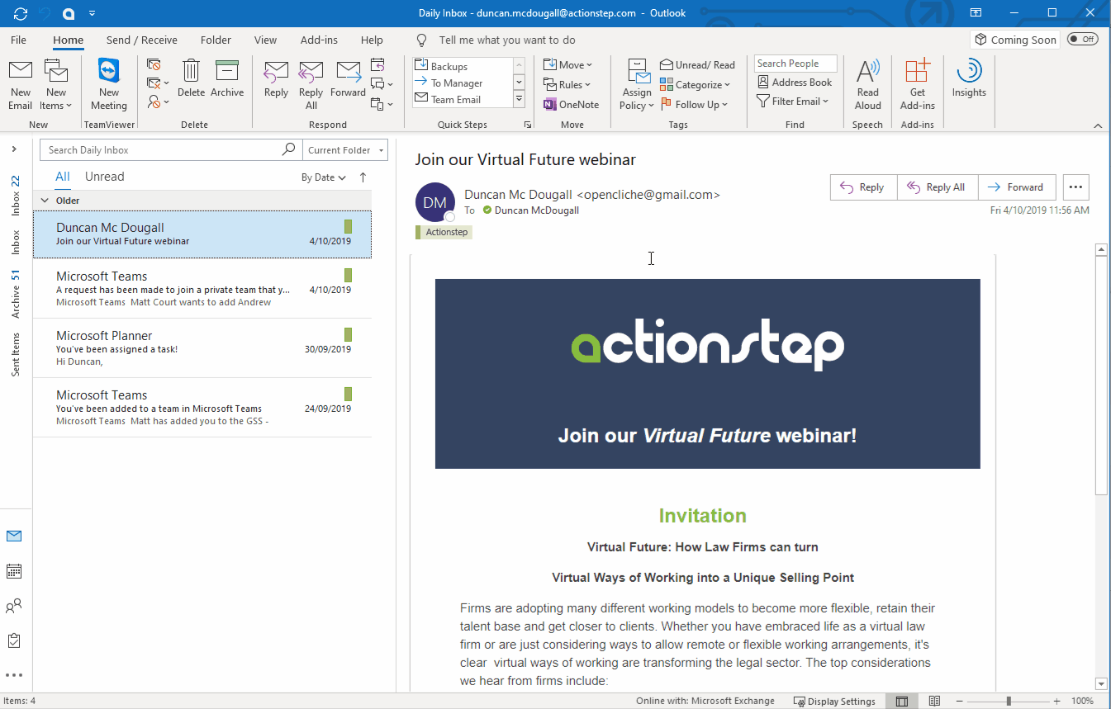Adjust the zoom slider in the status bar
The height and width of the screenshot is (709, 1111).
(x=1009, y=700)
